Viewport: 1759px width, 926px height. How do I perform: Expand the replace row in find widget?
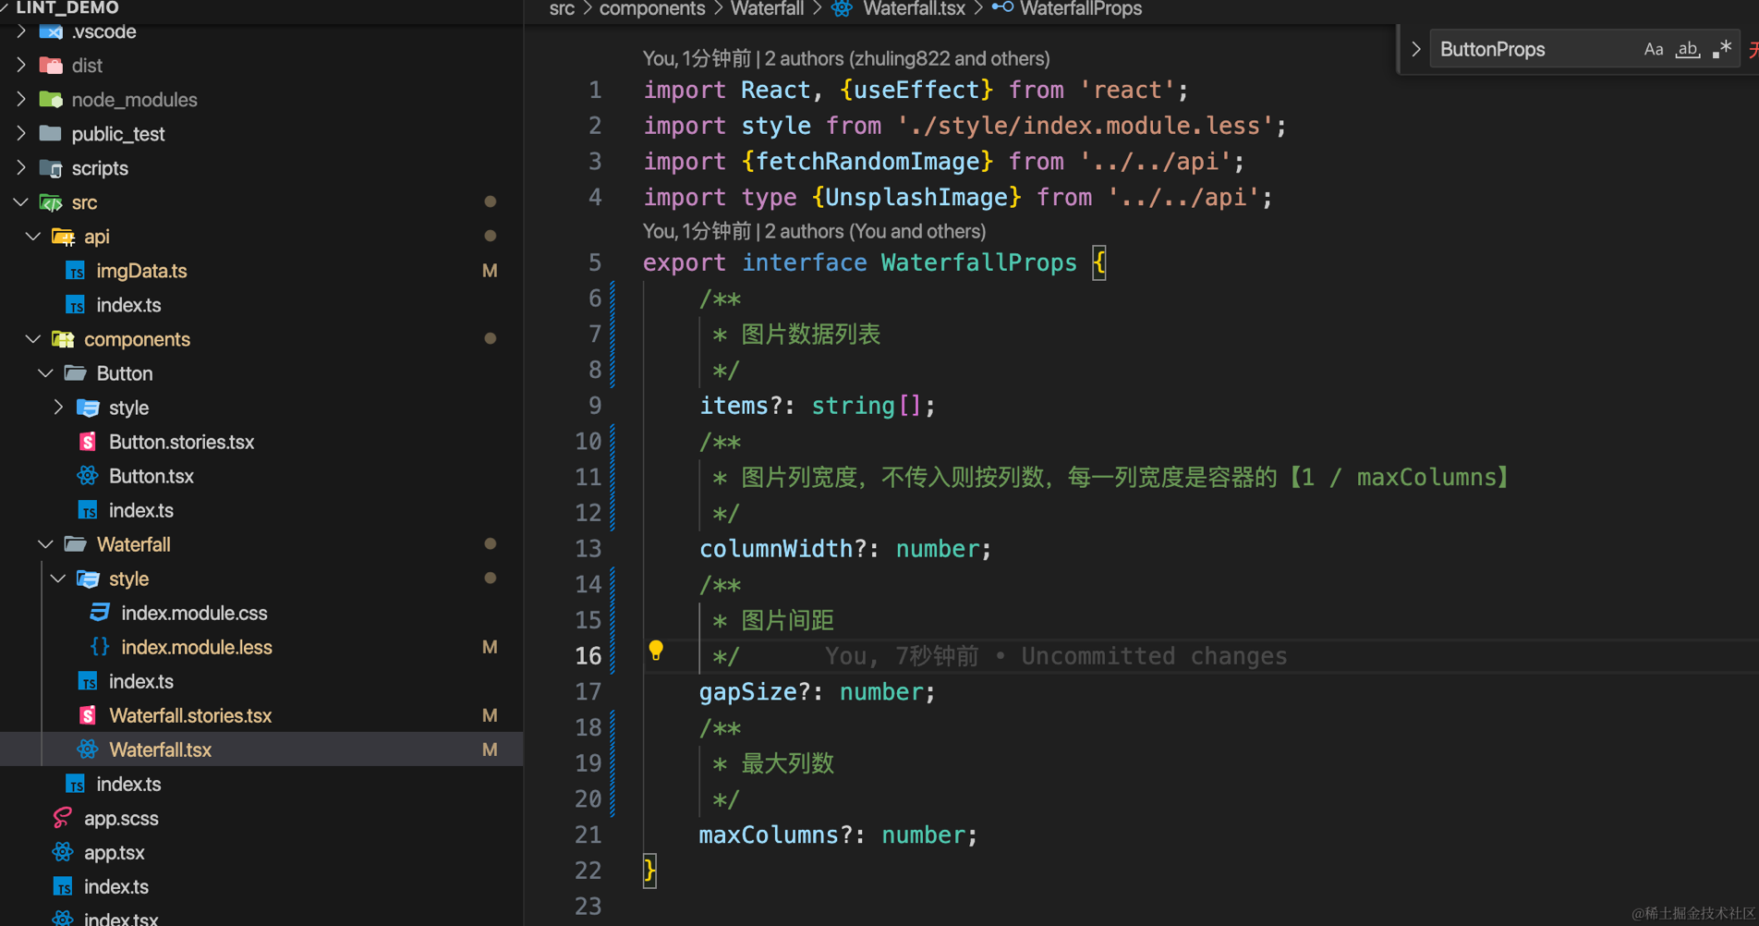1415,49
